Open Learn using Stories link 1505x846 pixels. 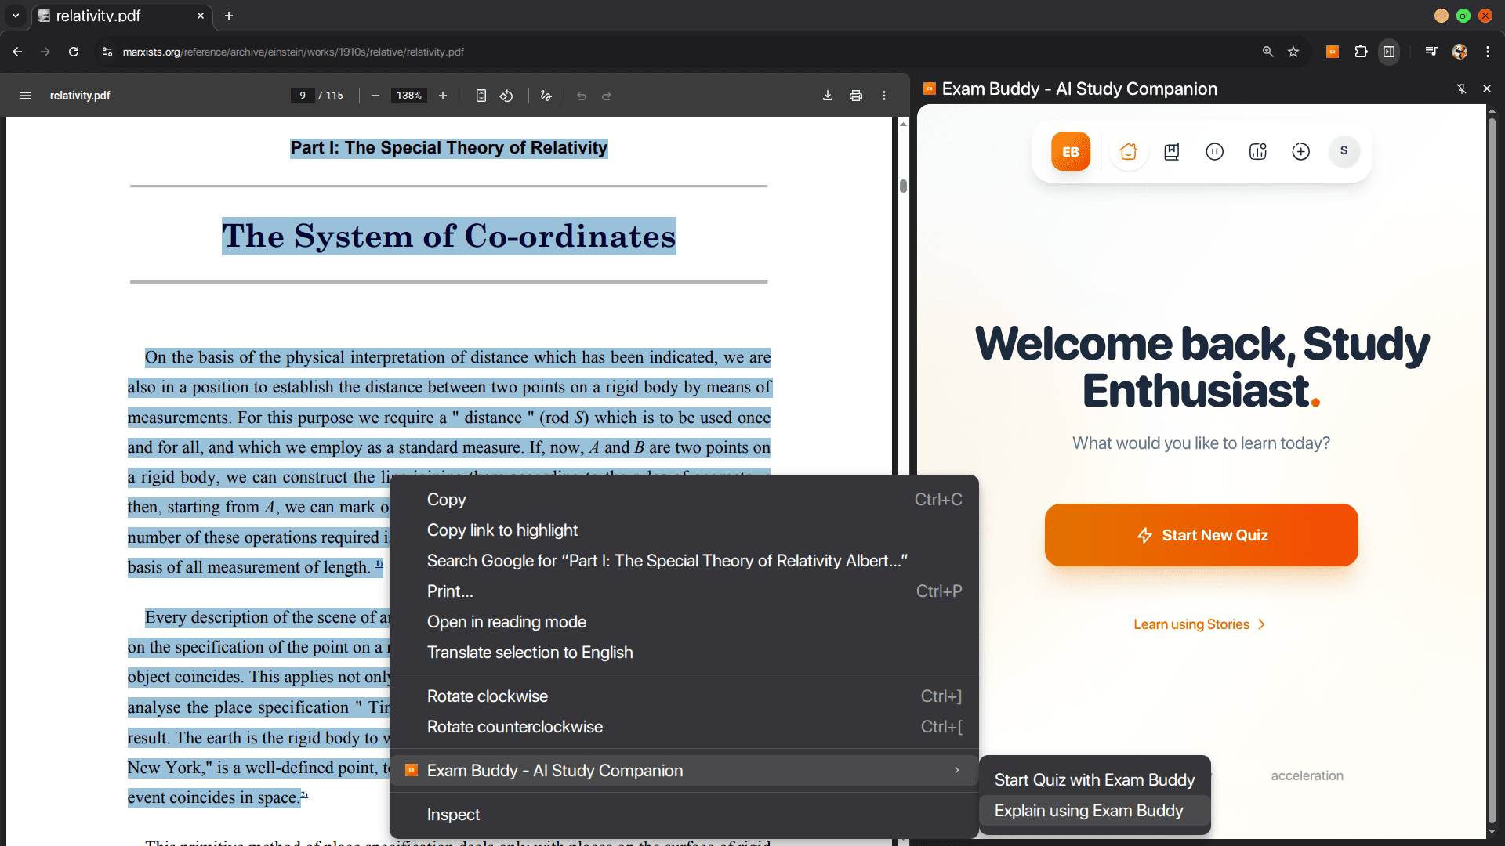1199,624
